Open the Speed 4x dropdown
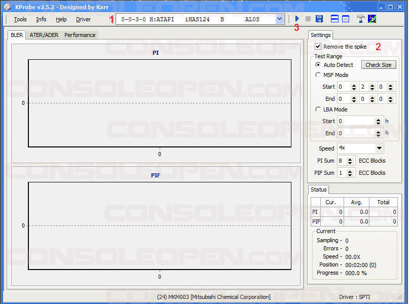 379,148
